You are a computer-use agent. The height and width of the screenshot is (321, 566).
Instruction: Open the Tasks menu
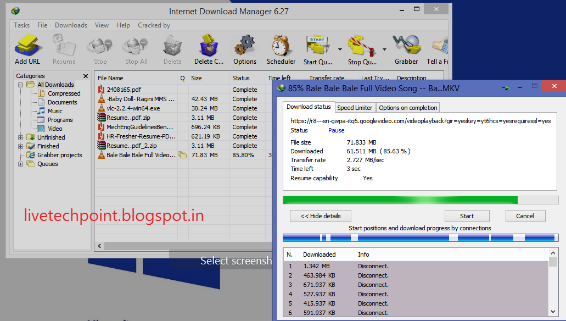pyautogui.click(x=21, y=25)
